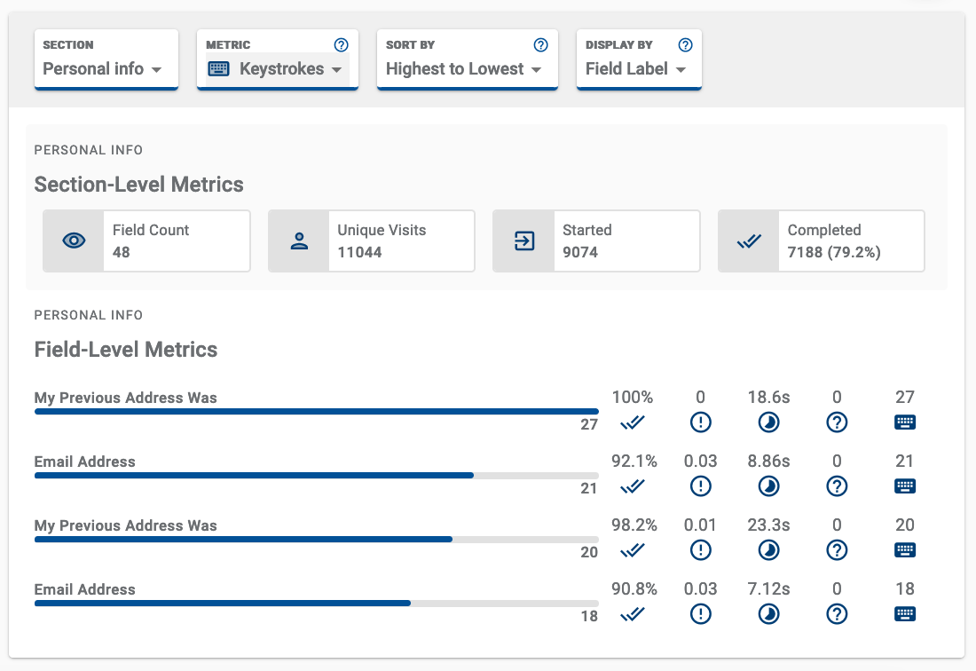Select the keystroke bar ending at 20
This screenshot has height=671, width=976.
point(316,539)
